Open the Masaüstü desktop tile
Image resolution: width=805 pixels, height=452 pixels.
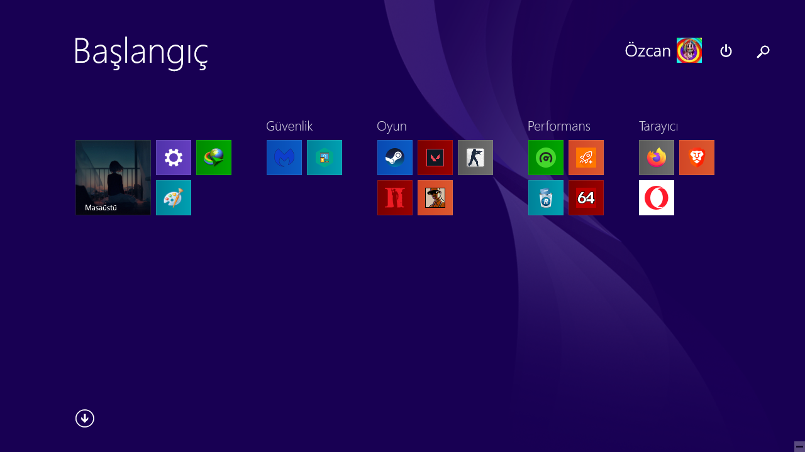(x=113, y=178)
